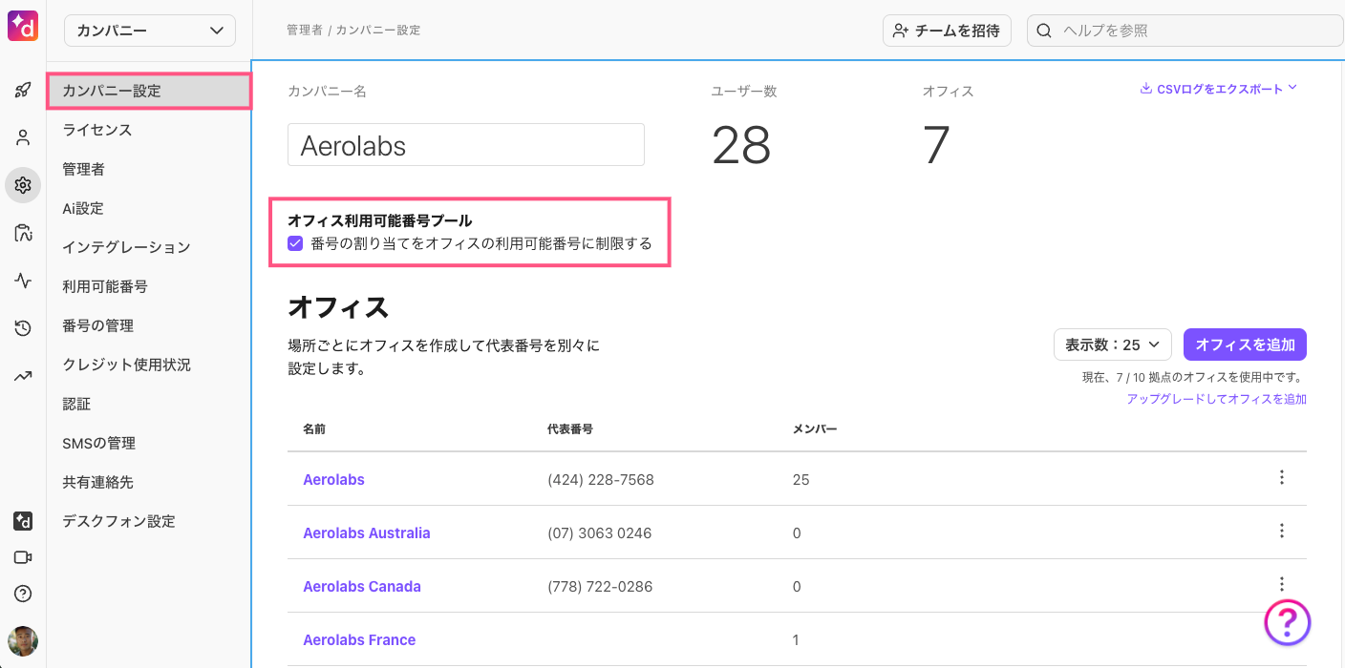This screenshot has height=668, width=1345.
Task: Click the アップグレードしてオフィスを追加 link
Action: (1217, 399)
